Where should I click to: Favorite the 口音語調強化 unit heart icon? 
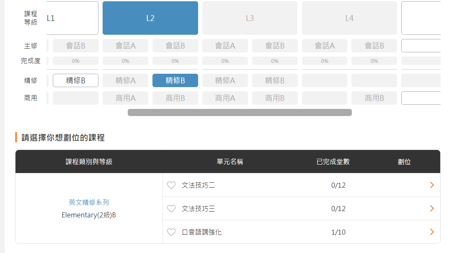pyautogui.click(x=171, y=232)
